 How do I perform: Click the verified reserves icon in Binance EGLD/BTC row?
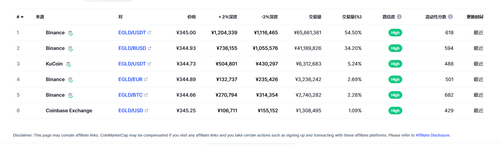click(x=70, y=95)
